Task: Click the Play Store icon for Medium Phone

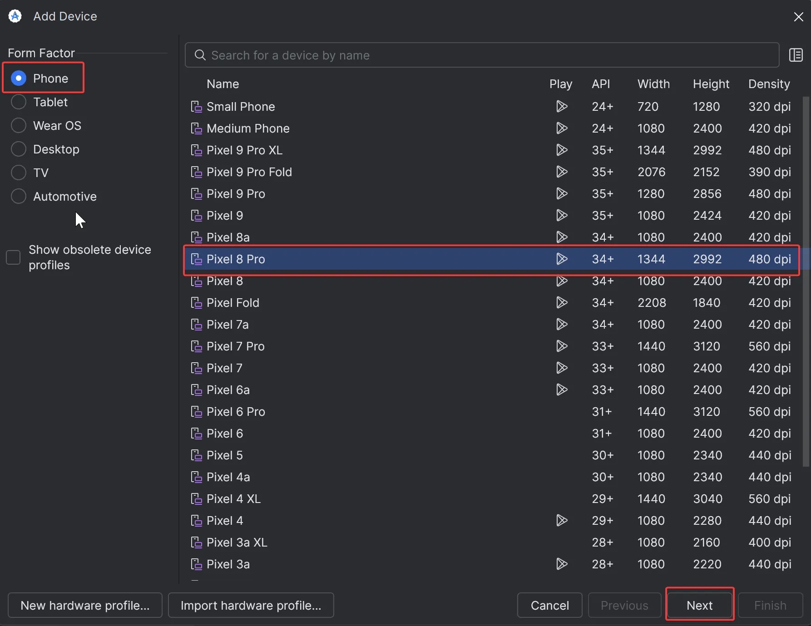Action: coord(562,128)
